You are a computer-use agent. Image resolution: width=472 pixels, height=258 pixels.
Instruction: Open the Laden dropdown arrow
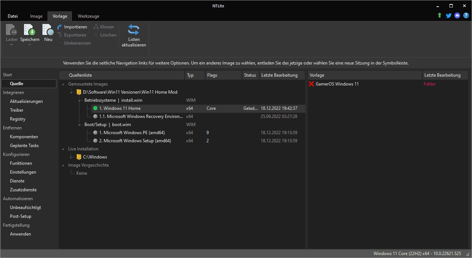(x=11, y=45)
